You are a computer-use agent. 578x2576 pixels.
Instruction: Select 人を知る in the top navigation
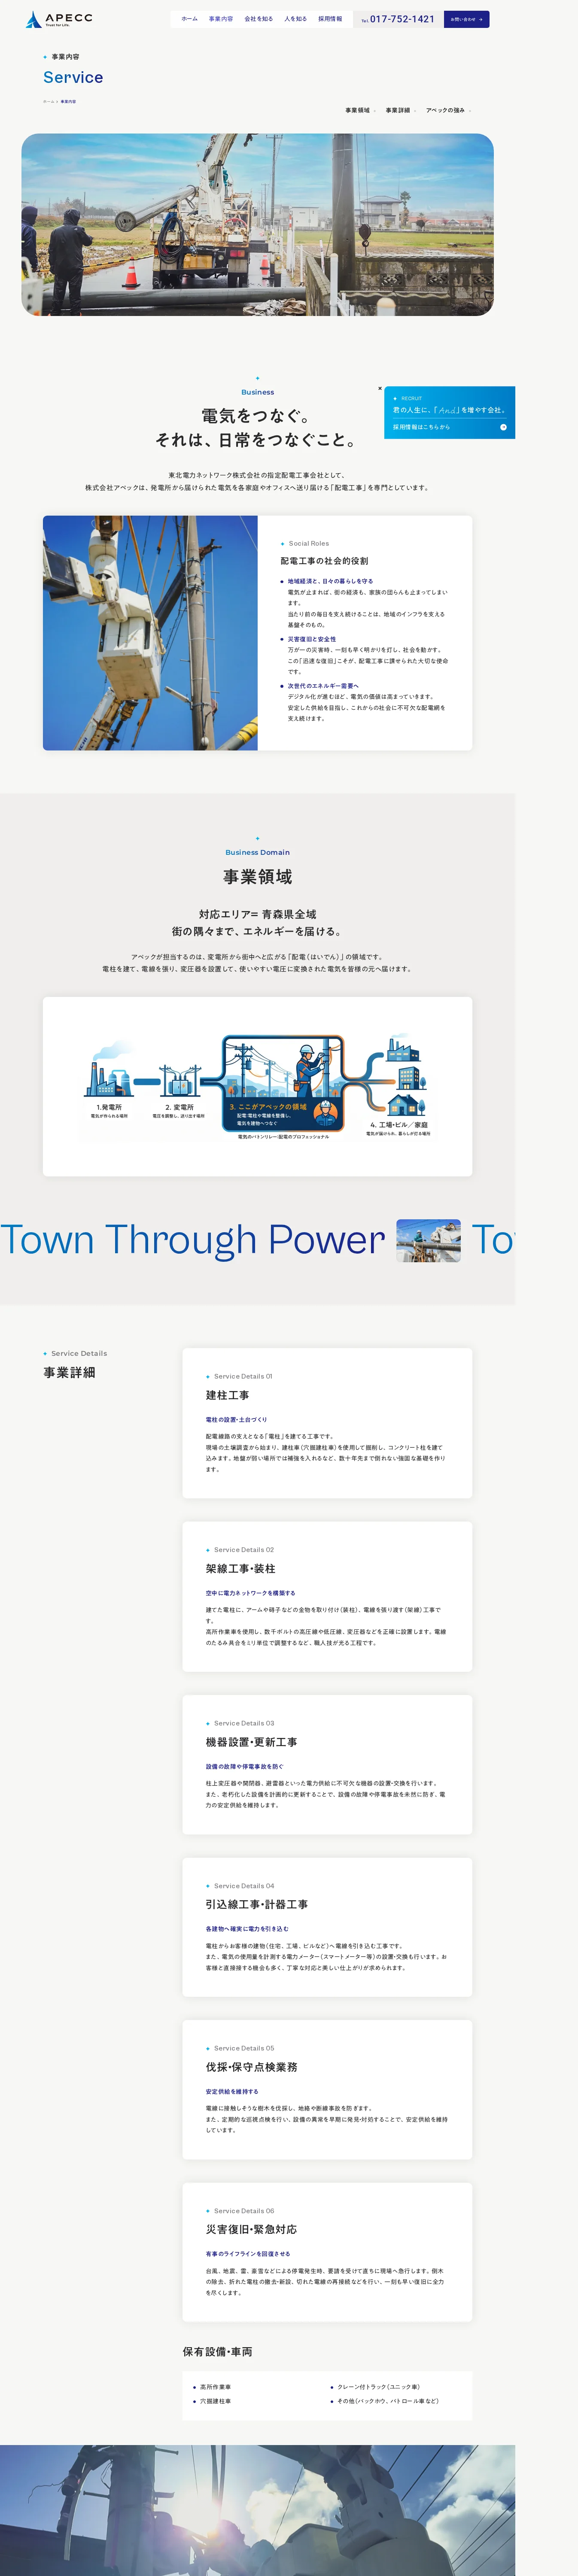click(295, 19)
